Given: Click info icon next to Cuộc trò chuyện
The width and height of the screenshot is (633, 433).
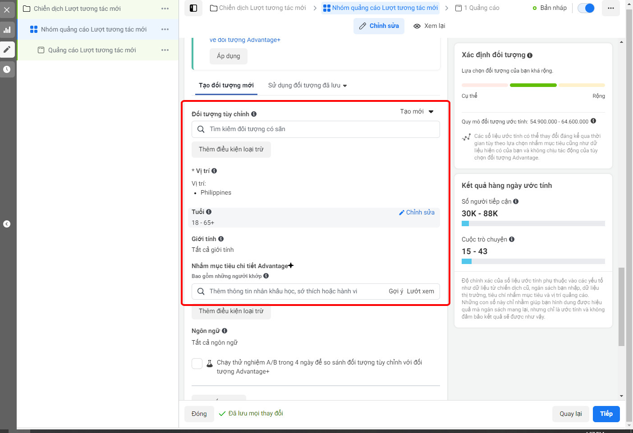Looking at the screenshot, I should point(512,239).
